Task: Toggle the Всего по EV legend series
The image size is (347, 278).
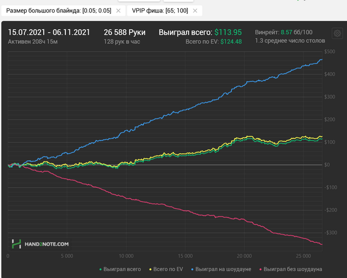Action: (166, 269)
